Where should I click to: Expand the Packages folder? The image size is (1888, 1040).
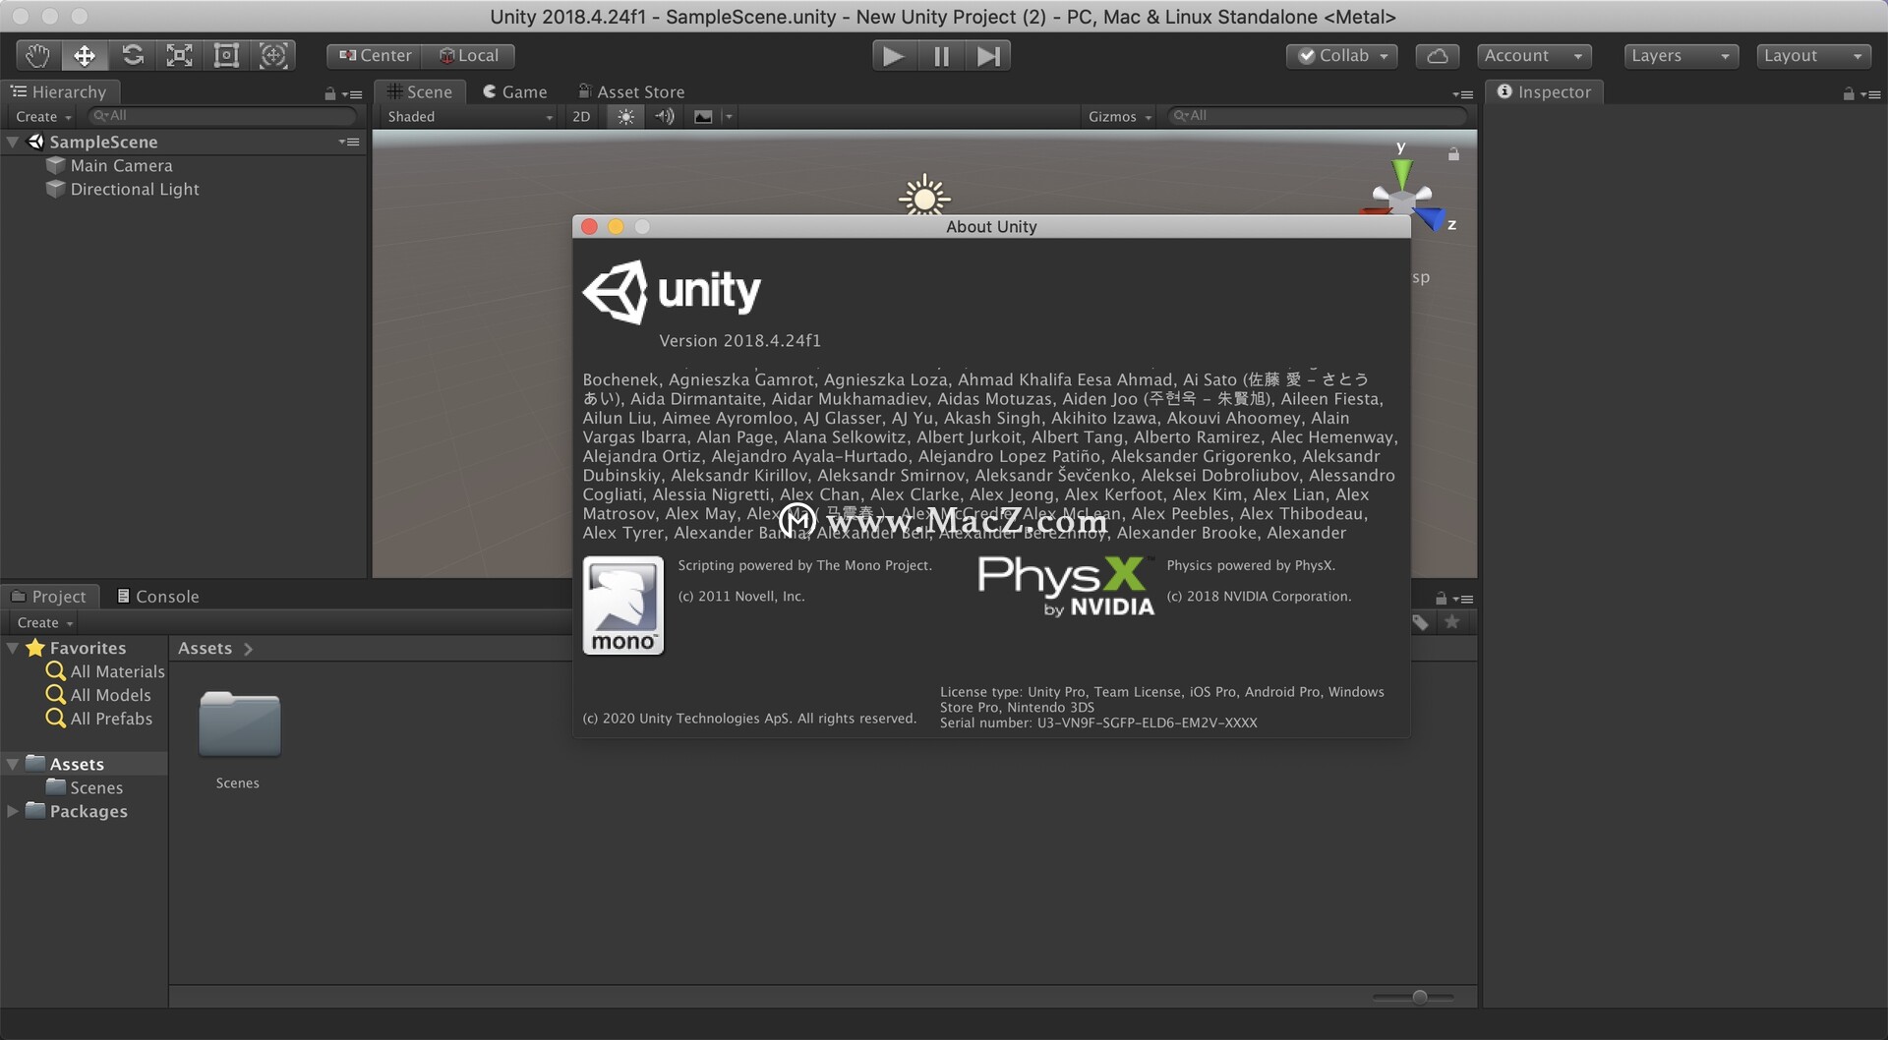pyautogui.click(x=13, y=811)
